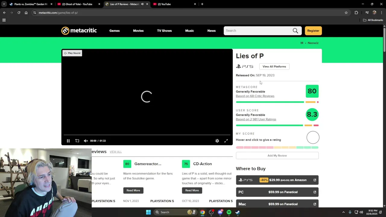Open the News section
386x217 pixels.
211,31
